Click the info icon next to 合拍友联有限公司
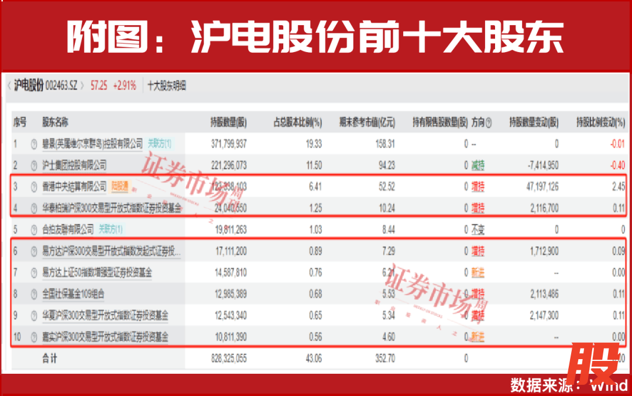 [33, 229]
